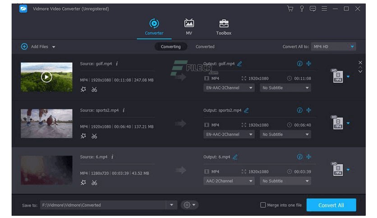Play the golf.mp4 preview thumbnail
Screen dimensions: 377x218
46,77
